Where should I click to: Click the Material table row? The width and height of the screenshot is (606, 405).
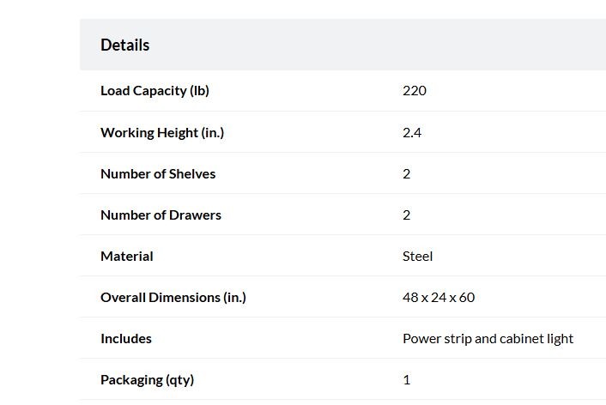click(x=342, y=256)
